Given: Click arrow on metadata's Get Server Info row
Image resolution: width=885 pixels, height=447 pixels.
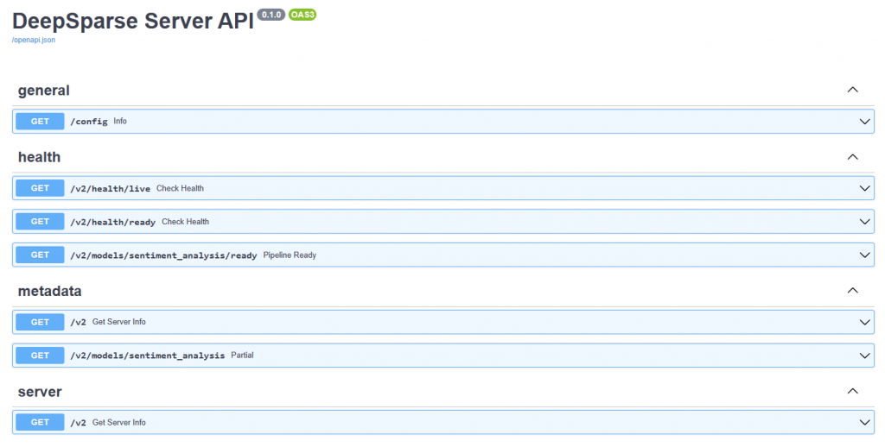Looking at the screenshot, I should point(865,322).
